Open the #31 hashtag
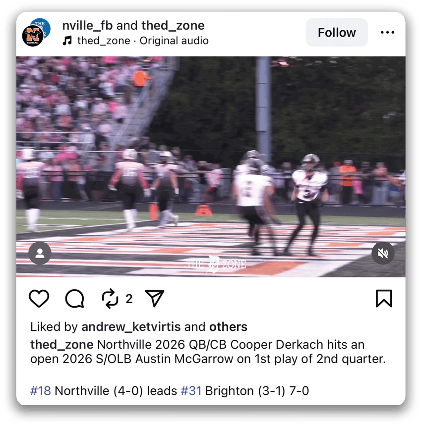Viewport: 422px width, 427px height. [x=191, y=391]
